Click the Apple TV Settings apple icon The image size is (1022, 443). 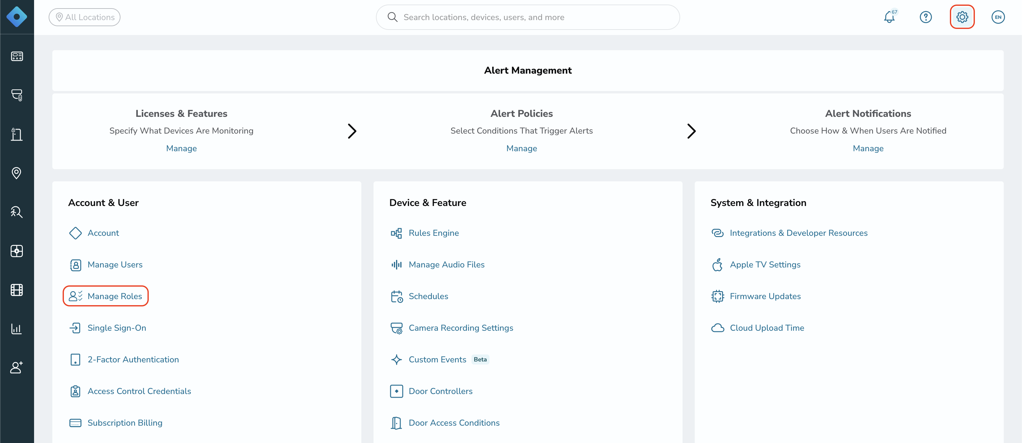[717, 265]
